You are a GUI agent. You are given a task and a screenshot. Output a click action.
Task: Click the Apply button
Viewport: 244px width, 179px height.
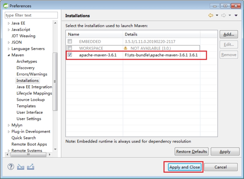coord(225,151)
